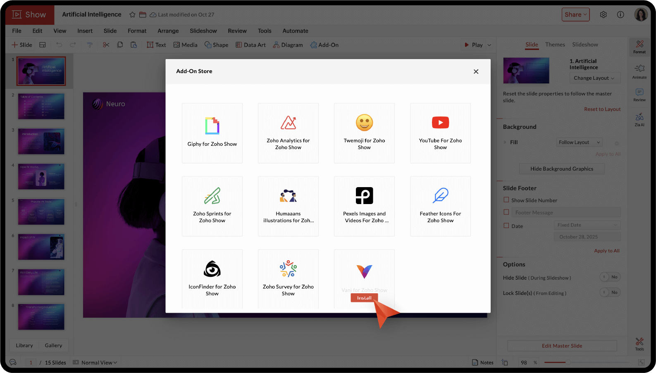Viewport: 656px width, 373px height.
Task: Open the Arrange menu
Action: pos(168,31)
